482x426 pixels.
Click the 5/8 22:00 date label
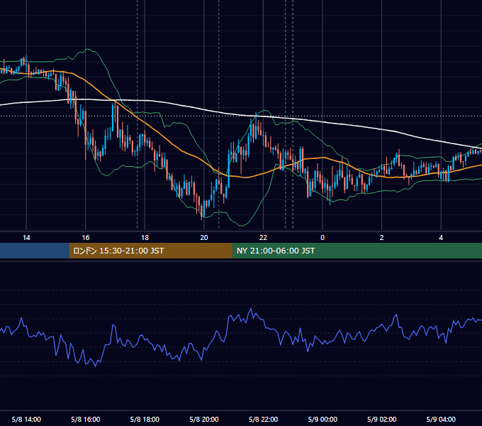(263, 419)
